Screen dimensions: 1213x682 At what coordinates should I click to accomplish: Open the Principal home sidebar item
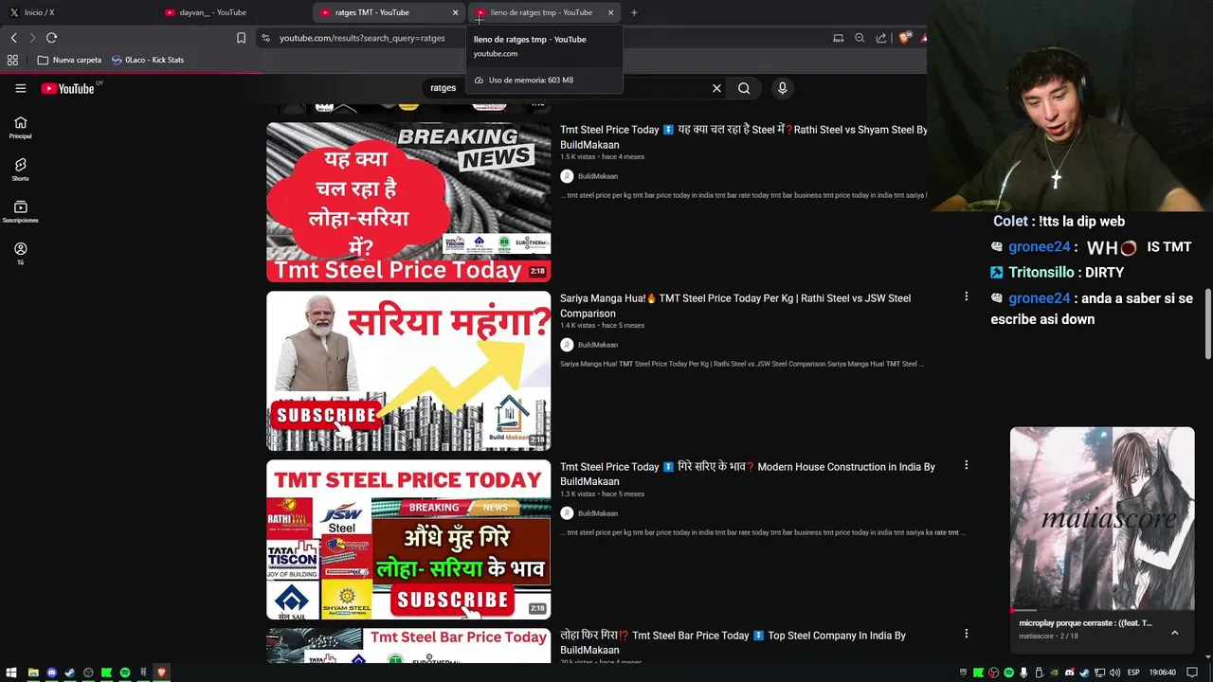(20, 127)
